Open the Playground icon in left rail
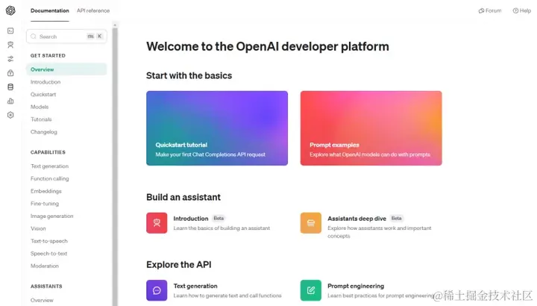Screen dimensions: 537x306 10,31
